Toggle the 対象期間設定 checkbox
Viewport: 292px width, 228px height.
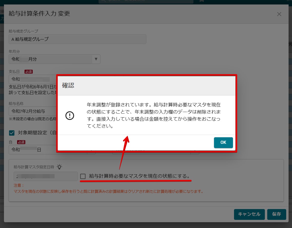(x=12, y=133)
